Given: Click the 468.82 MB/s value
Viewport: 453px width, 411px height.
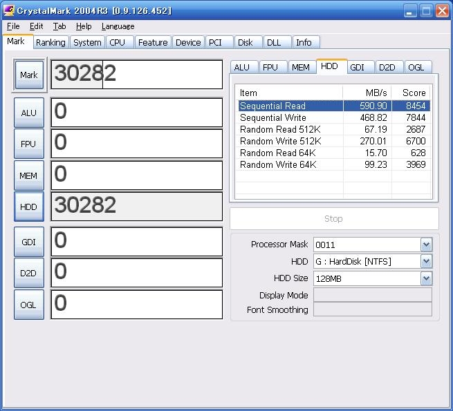Looking at the screenshot, I should pyautogui.click(x=373, y=117).
